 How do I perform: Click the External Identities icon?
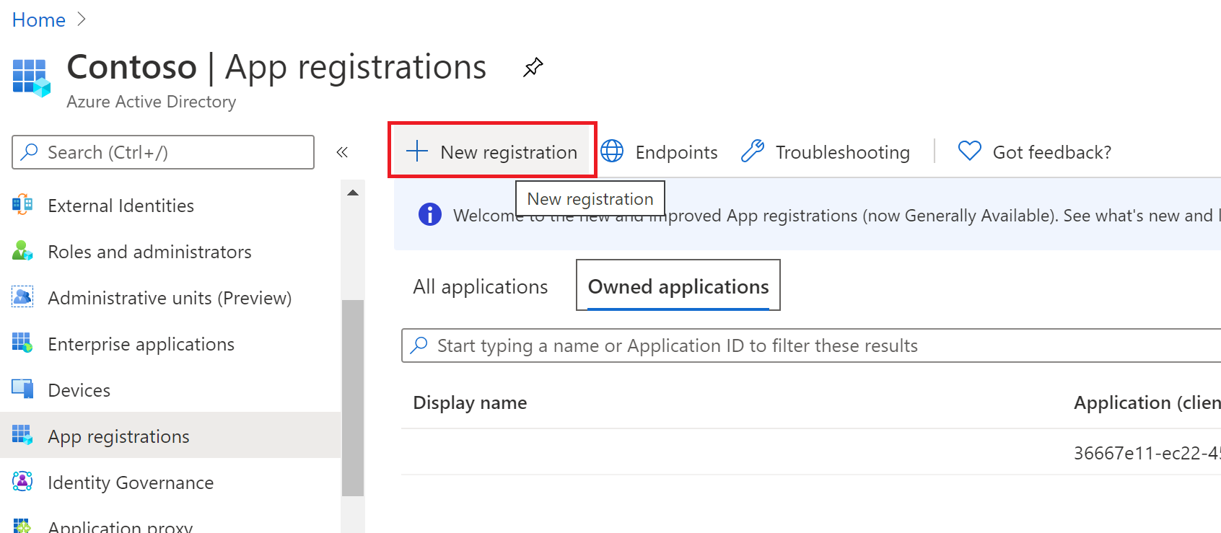[x=22, y=206]
